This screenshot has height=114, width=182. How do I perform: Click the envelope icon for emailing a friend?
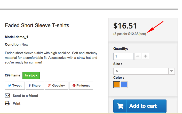pos(7,96)
